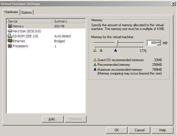Screen dimensions: 177x136
Task: Click the 256MB recommended value
Action: [x=157, y=65]
